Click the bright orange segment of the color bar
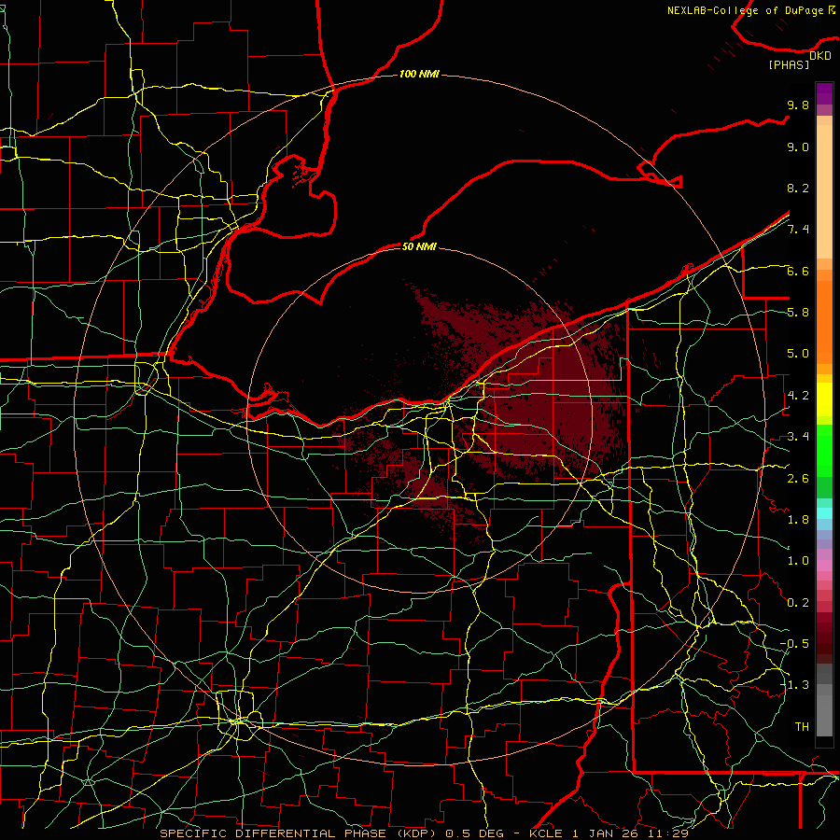840x840 pixels. click(824, 322)
